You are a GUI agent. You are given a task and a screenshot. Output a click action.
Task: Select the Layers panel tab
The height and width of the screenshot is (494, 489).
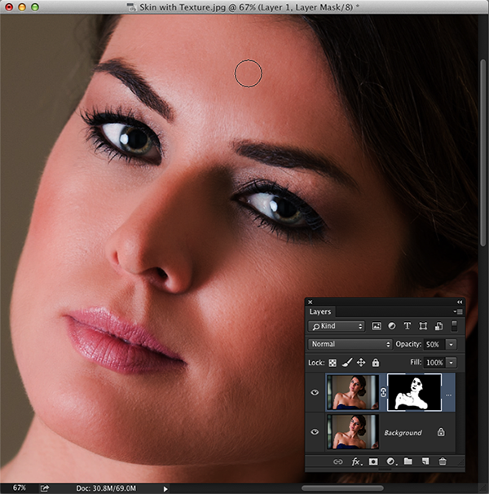pyautogui.click(x=320, y=311)
